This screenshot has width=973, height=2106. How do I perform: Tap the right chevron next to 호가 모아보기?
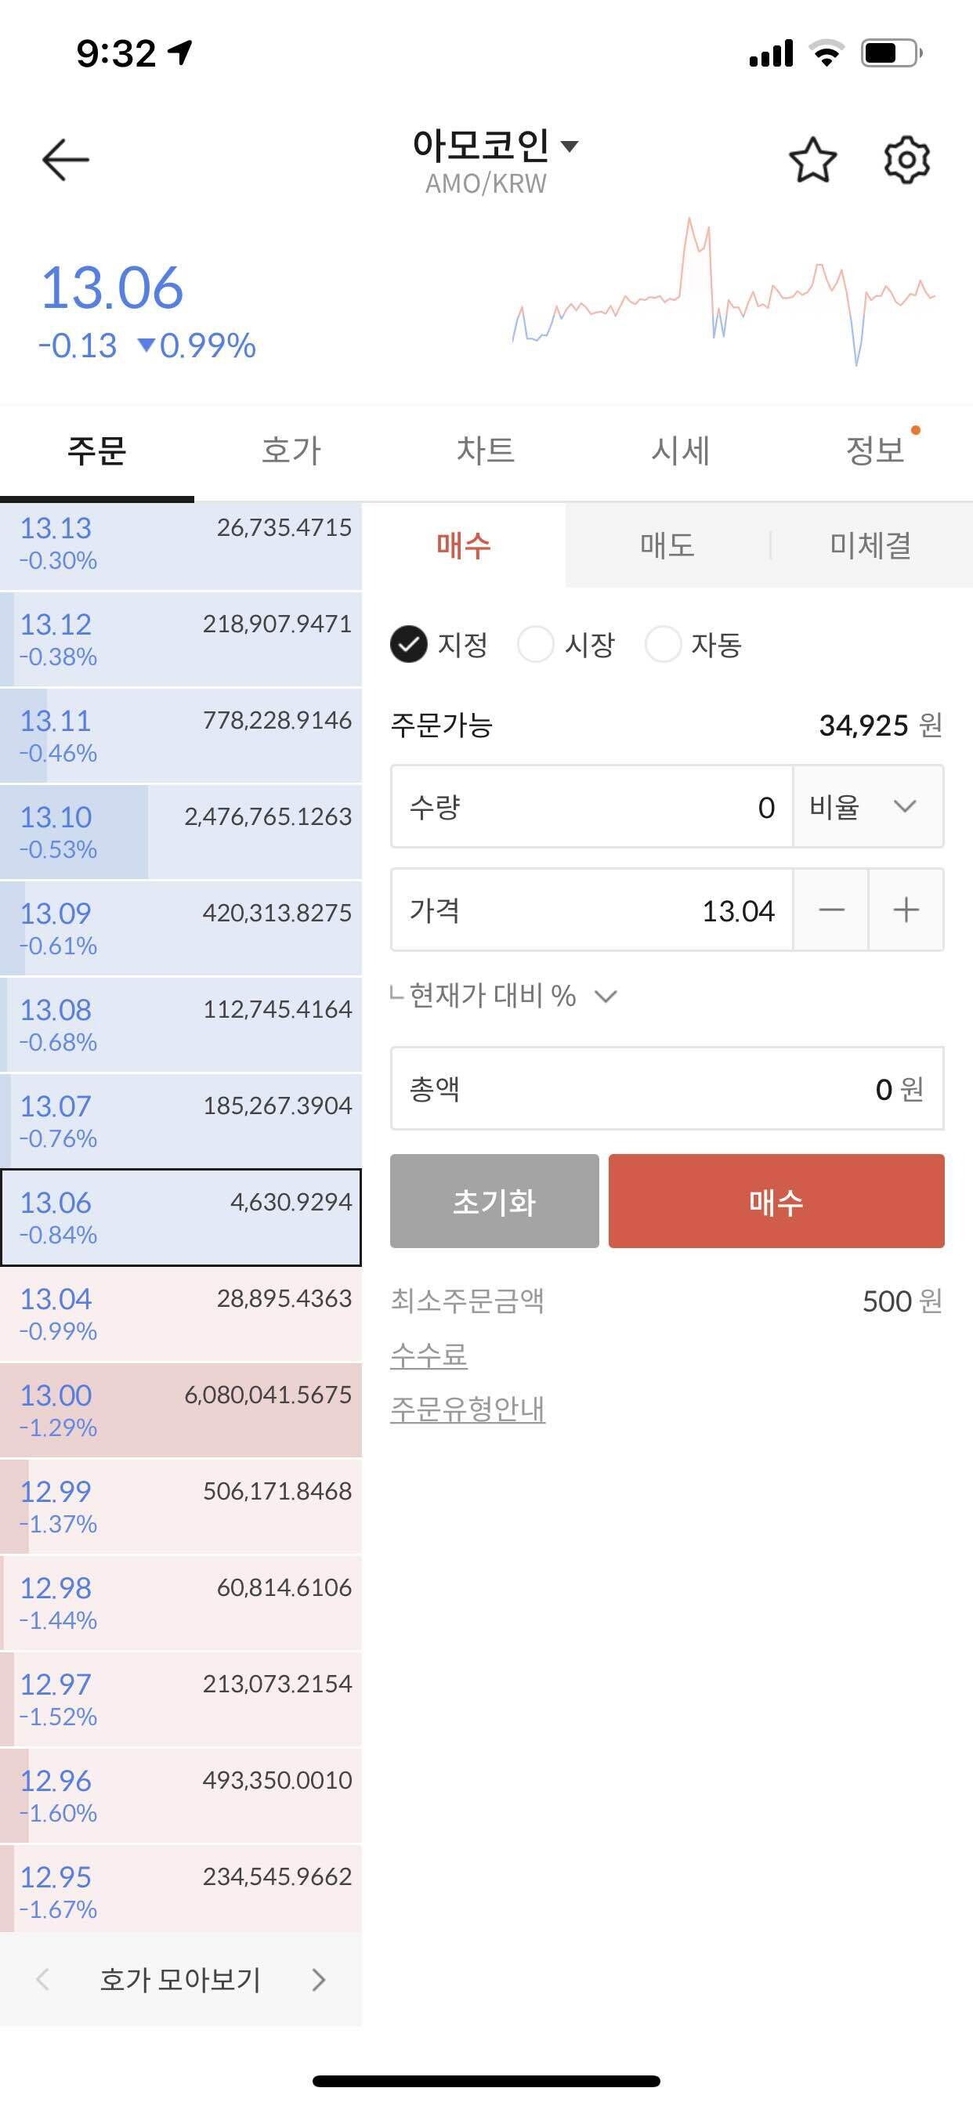[319, 1981]
